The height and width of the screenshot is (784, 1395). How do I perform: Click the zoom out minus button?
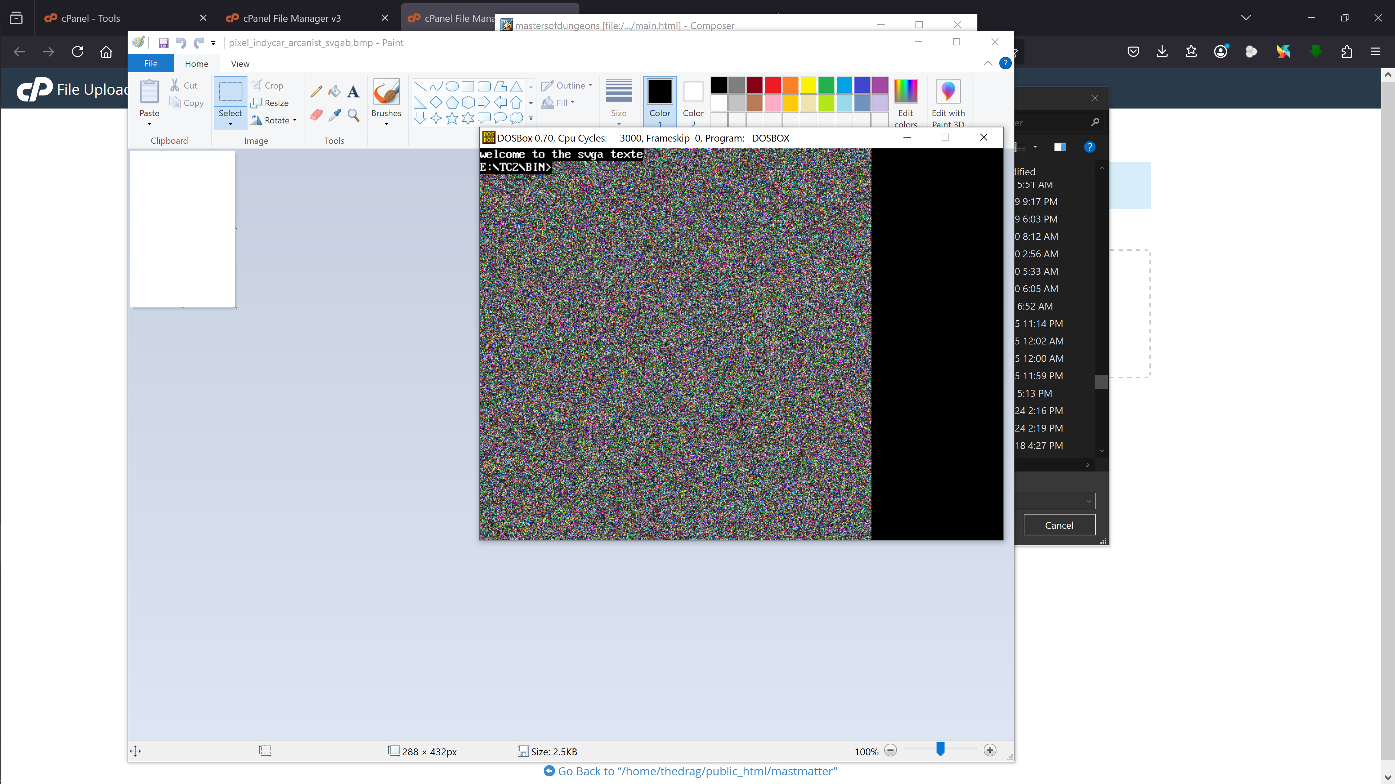890,751
